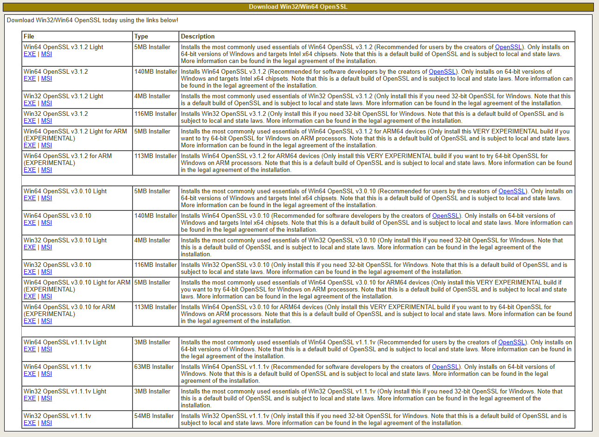Viewport: 599px width, 437px height.
Task: Click the Win32 OpenSSL v1.1.1v name text
Action: [57, 416]
